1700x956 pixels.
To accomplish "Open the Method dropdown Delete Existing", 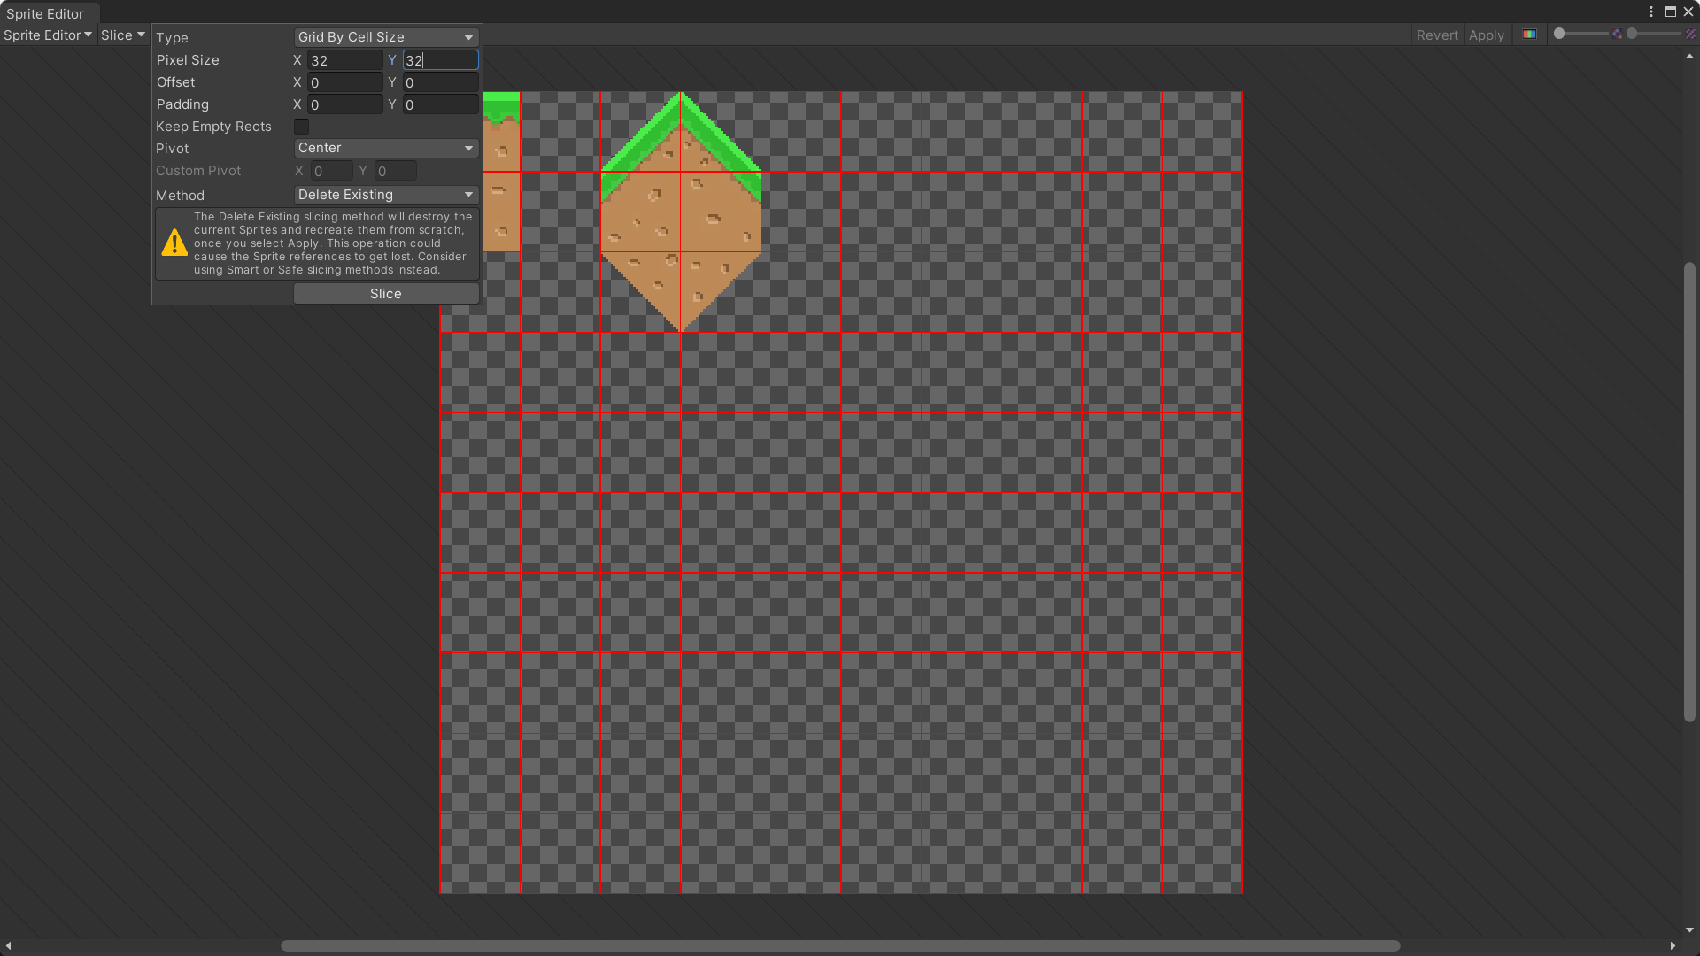I will coord(386,195).
